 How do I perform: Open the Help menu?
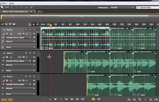coord(12,3)
